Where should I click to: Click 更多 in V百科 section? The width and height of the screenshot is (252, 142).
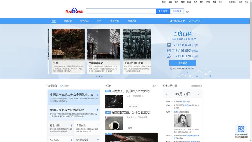click(155, 86)
